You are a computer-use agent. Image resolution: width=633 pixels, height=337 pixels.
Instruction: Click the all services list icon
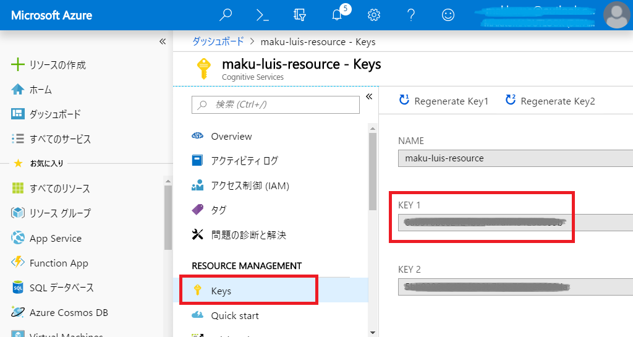pos(18,139)
